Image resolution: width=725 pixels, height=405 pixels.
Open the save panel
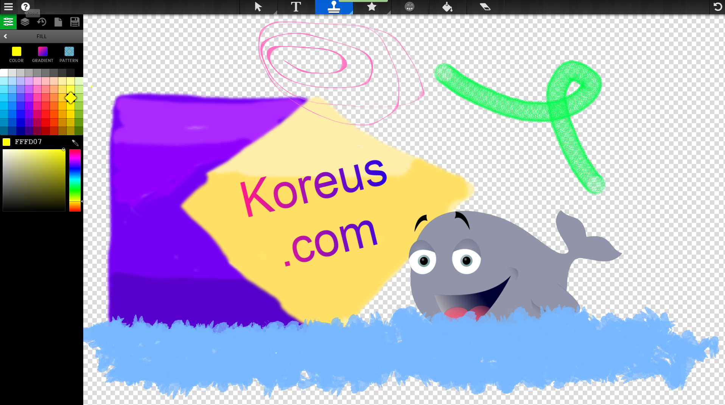pyautogui.click(x=75, y=22)
